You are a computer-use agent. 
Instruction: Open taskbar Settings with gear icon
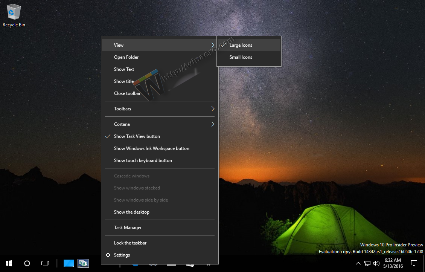[122, 255]
